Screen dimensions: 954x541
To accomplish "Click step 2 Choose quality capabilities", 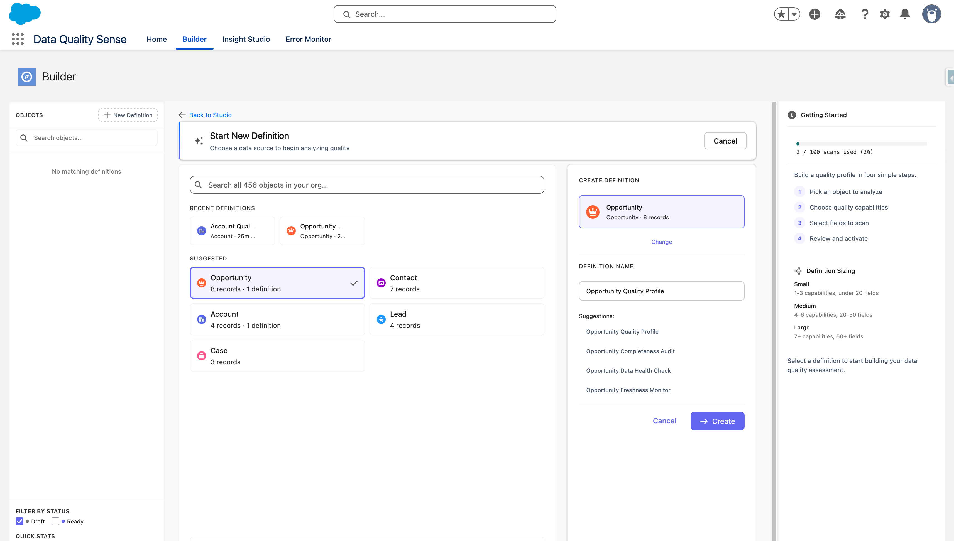I will tap(841, 207).
